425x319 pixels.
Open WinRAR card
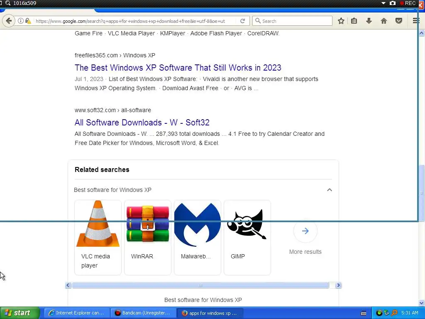point(148,237)
